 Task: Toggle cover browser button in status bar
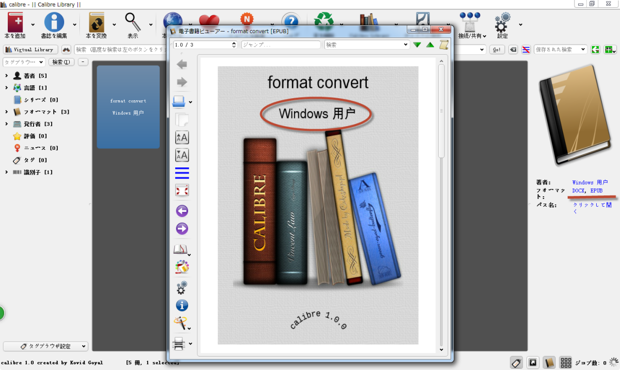click(x=532, y=362)
